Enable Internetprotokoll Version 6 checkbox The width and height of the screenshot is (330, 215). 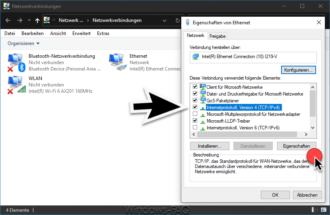[195, 127]
